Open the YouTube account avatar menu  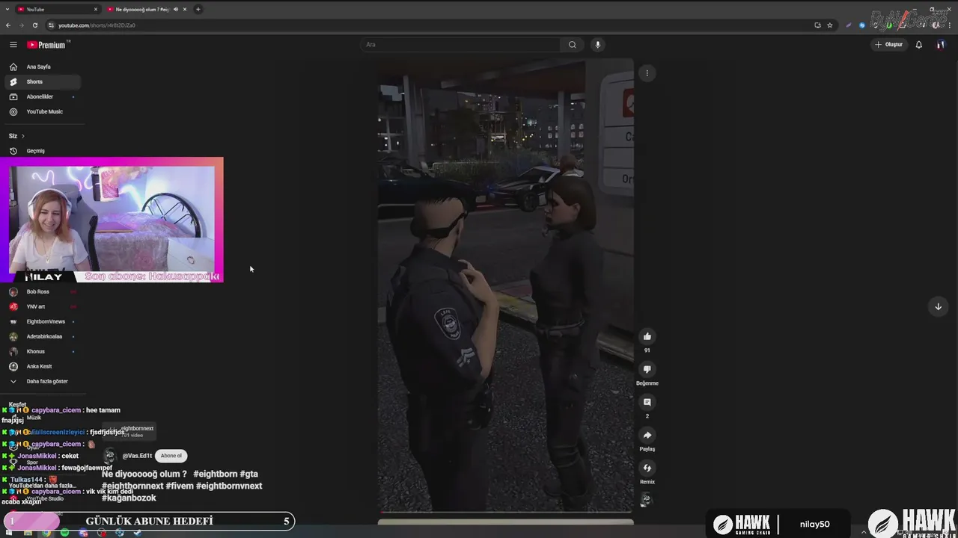(940, 45)
